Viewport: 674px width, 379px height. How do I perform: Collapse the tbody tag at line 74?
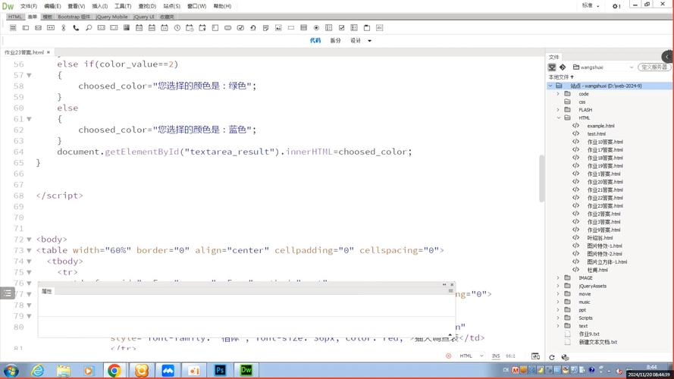(30, 262)
